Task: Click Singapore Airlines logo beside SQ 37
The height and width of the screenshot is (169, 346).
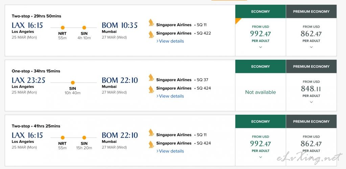Action: (151, 78)
